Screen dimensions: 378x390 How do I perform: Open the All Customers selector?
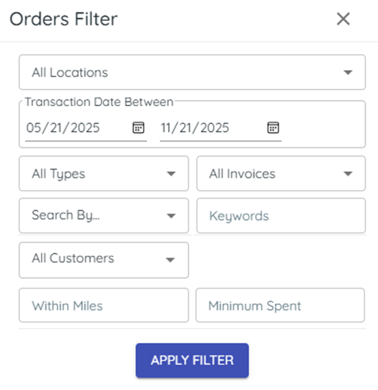96,260
